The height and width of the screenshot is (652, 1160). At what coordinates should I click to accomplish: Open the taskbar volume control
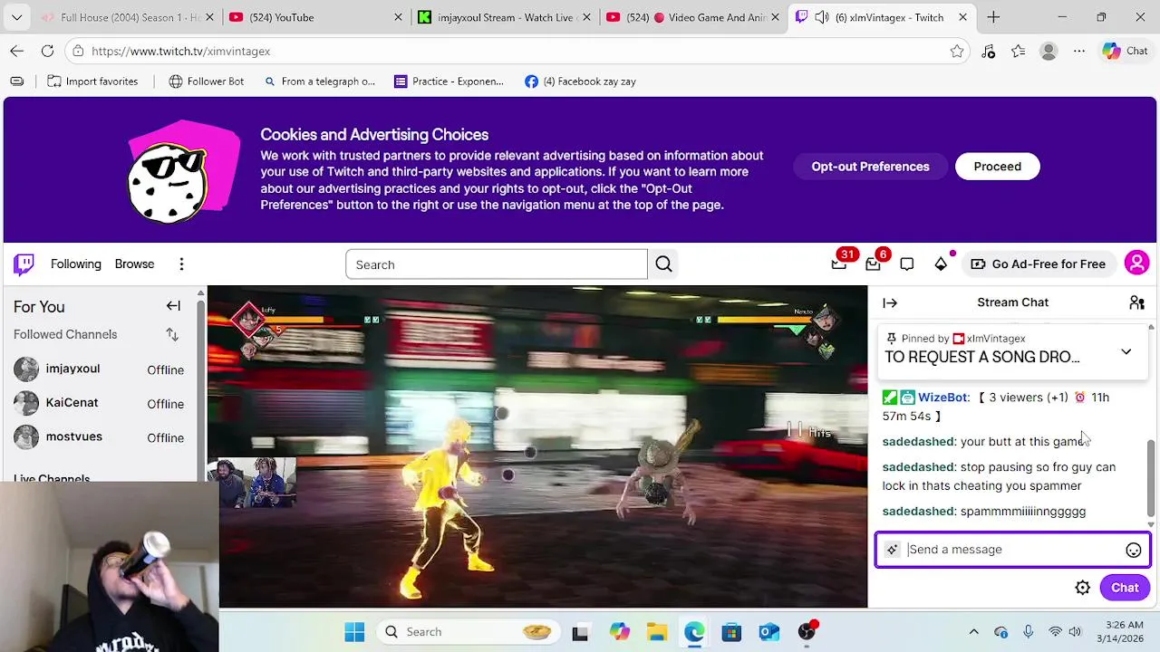click(1075, 632)
